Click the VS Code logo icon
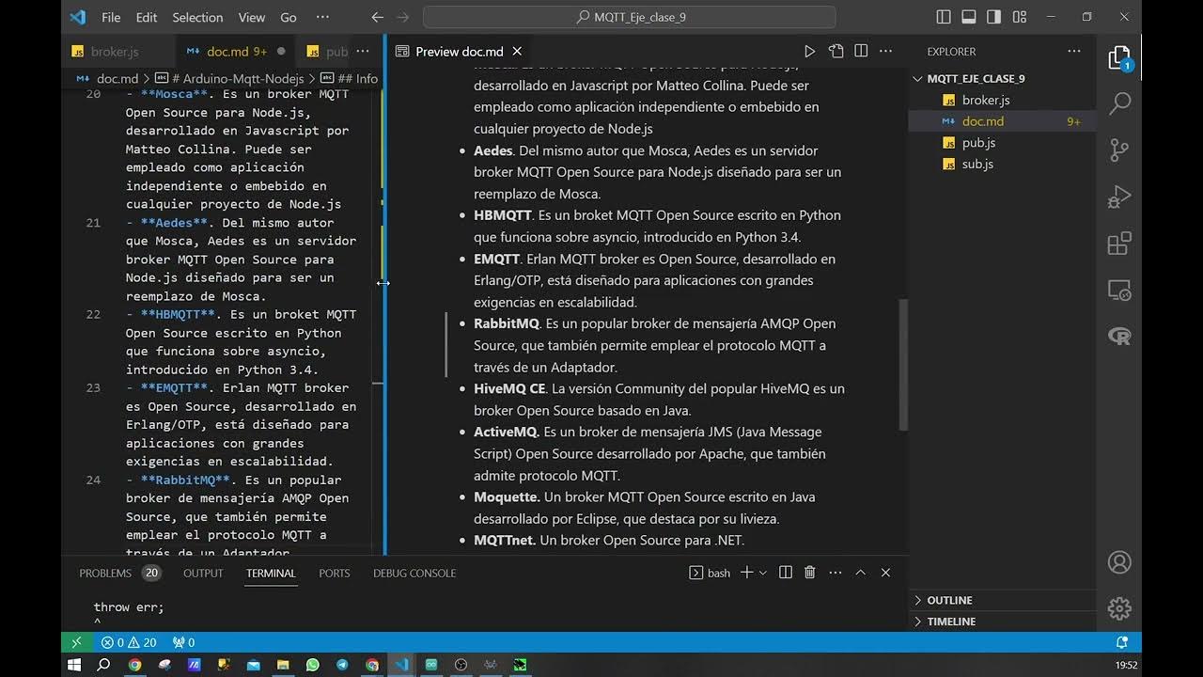Screen dimensions: 1203x677 click(78, 17)
